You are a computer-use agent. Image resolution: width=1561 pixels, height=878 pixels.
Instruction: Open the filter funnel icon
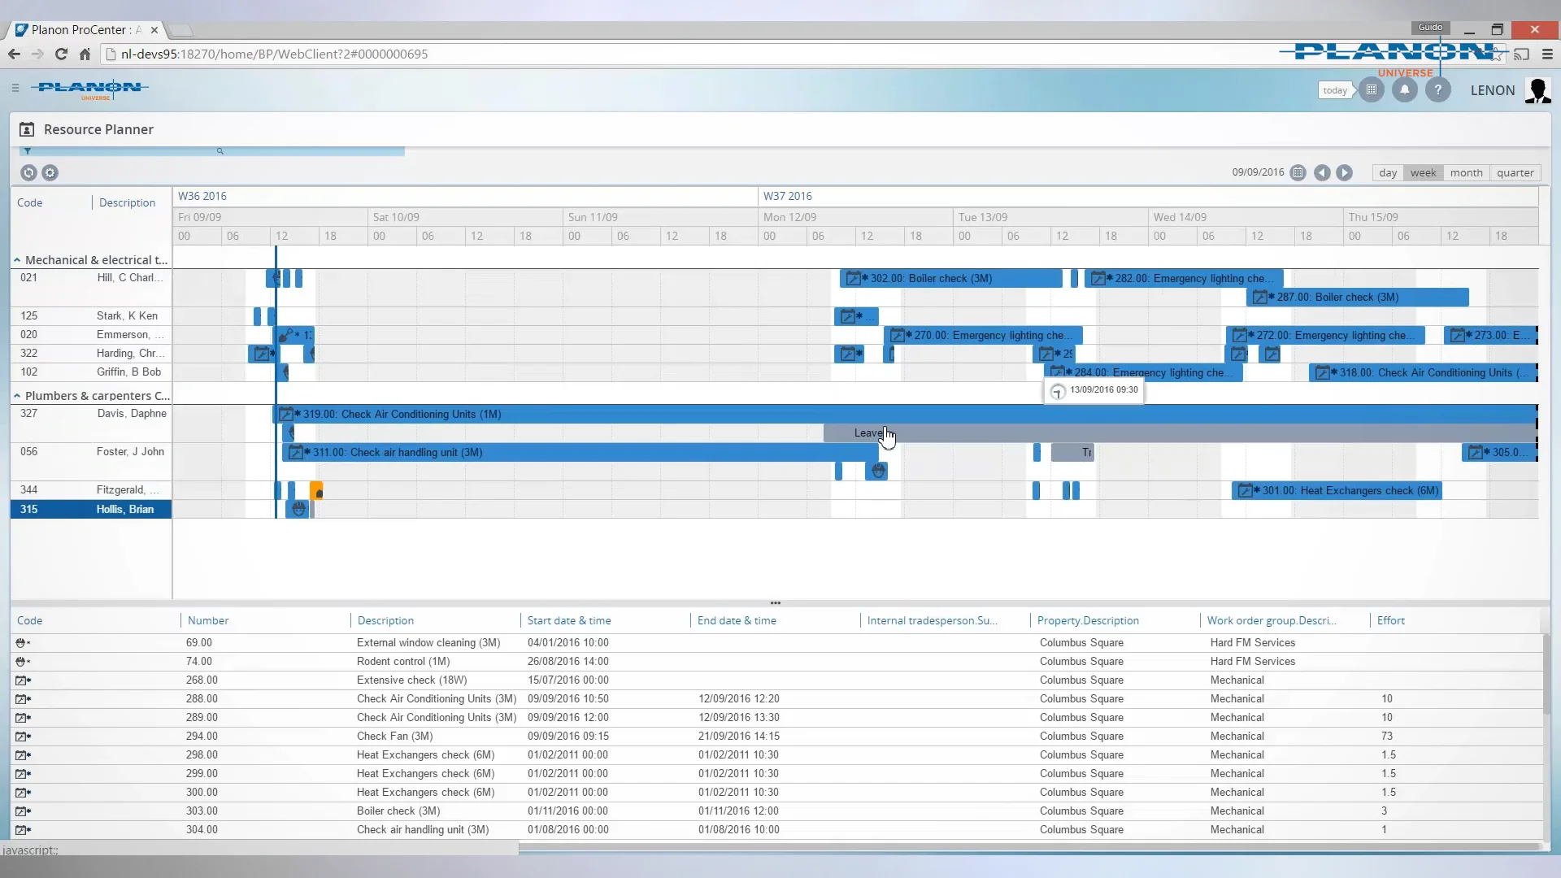[28, 151]
